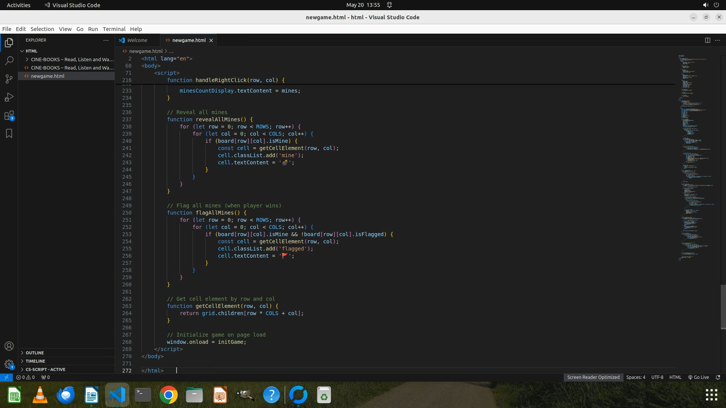Click the errors and warnings status indicator
726x408 pixels.
pos(26,377)
